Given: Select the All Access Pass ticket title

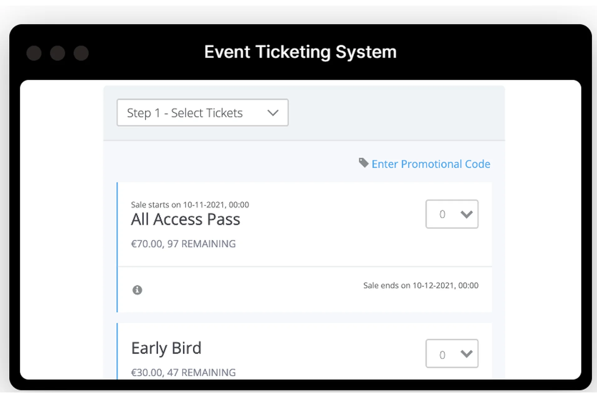Looking at the screenshot, I should click(185, 219).
